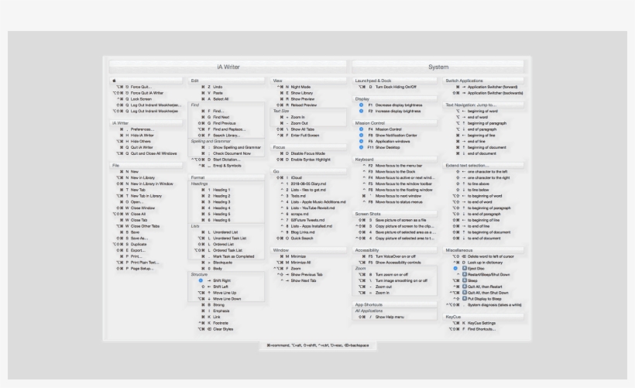Click blue fn icon by Show Notification Center
This screenshot has width=635, height=388.
click(361, 136)
